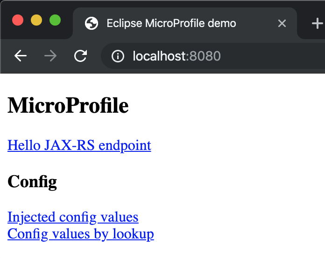325x258 pixels.
Task: Reload the page with the refresh icon
Action: [x=80, y=56]
